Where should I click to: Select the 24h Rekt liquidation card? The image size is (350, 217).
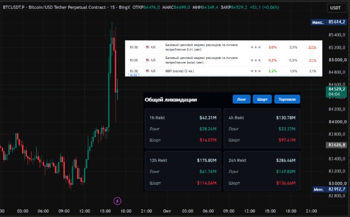262,171
